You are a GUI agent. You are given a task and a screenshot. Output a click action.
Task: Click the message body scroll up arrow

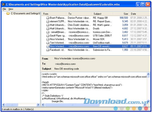pyautogui.click(x=148, y=74)
